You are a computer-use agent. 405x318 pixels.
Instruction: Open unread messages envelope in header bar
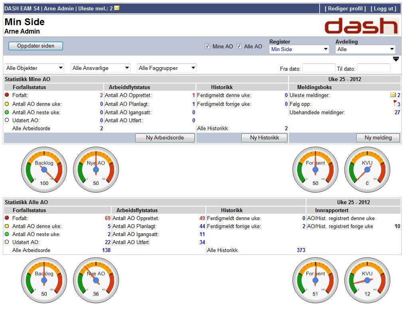click(117, 8)
